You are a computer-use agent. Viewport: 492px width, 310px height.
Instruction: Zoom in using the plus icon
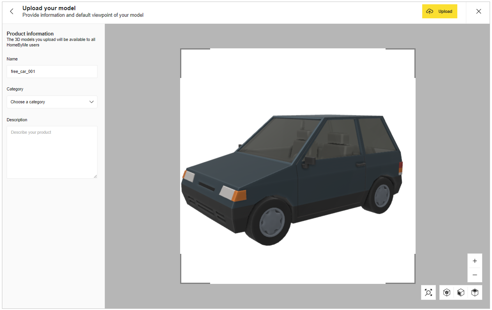(474, 260)
